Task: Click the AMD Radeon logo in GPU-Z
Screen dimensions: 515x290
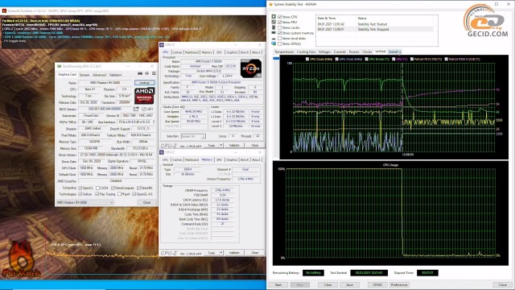Action: 144,96
